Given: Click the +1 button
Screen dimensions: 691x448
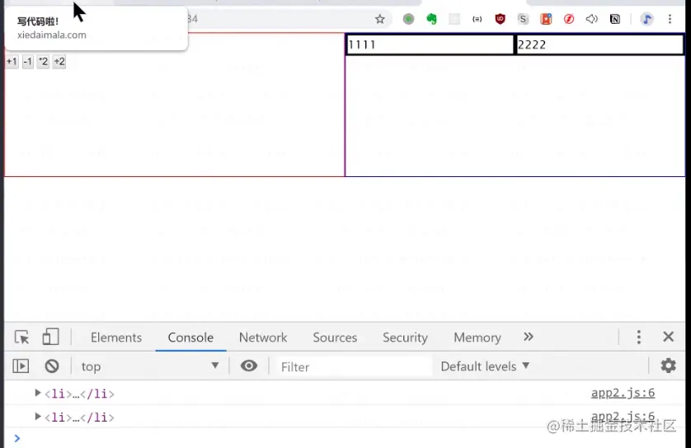Looking at the screenshot, I should (x=12, y=61).
